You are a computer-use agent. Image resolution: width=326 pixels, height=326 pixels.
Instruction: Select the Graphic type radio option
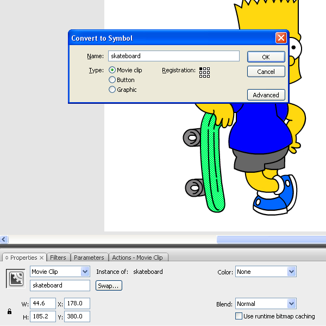pyautogui.click(x=112, y=90)
